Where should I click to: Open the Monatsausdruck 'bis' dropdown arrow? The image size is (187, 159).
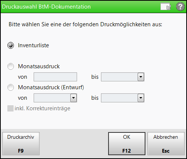[x=141, y=77]
